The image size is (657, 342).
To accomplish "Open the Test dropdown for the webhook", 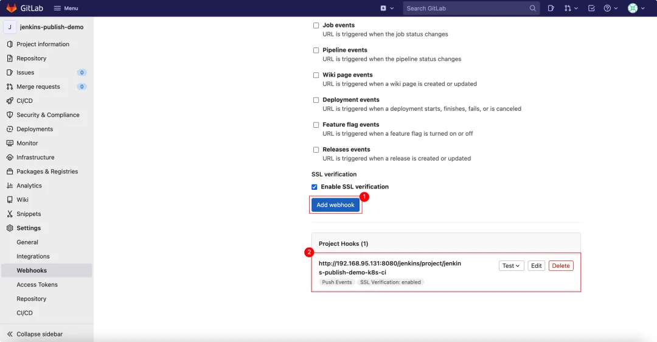I will pos(511,266).
